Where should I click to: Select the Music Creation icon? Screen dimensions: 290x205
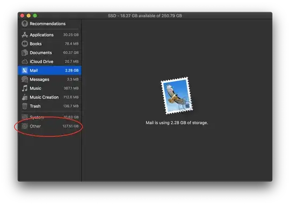pyautogui.click(x=25, y=97)
